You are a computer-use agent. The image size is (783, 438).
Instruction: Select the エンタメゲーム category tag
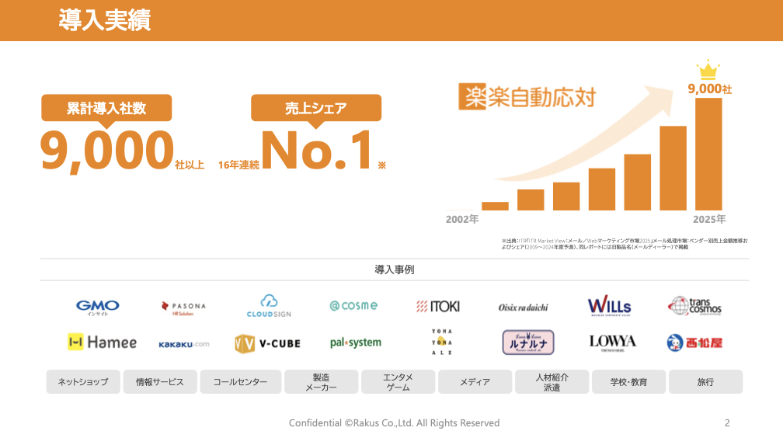pos(398,381)
